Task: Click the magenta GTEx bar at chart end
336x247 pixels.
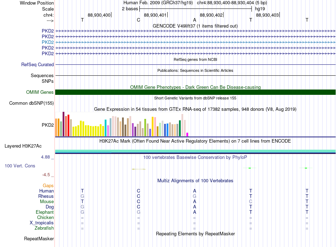Action: click(187, 134)
